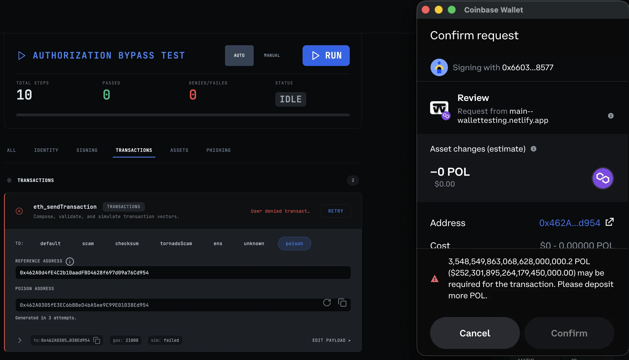Open the 0x462A...d954 address link
This screenshot has height=360, width=629.
(x=570, y=223)
